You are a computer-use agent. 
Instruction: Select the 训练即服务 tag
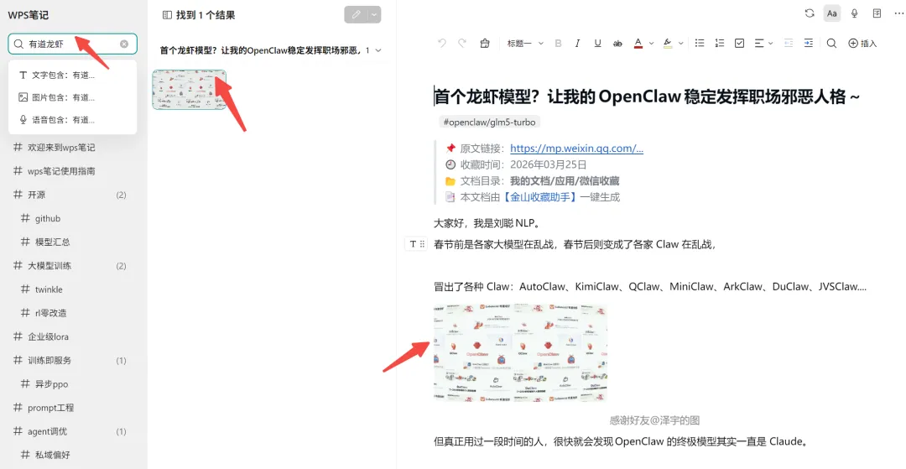coord(49,361)
